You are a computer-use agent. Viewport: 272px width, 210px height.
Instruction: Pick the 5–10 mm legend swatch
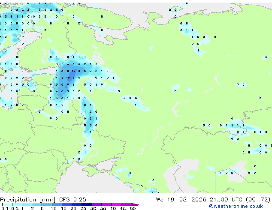click(x=47, y=204)
